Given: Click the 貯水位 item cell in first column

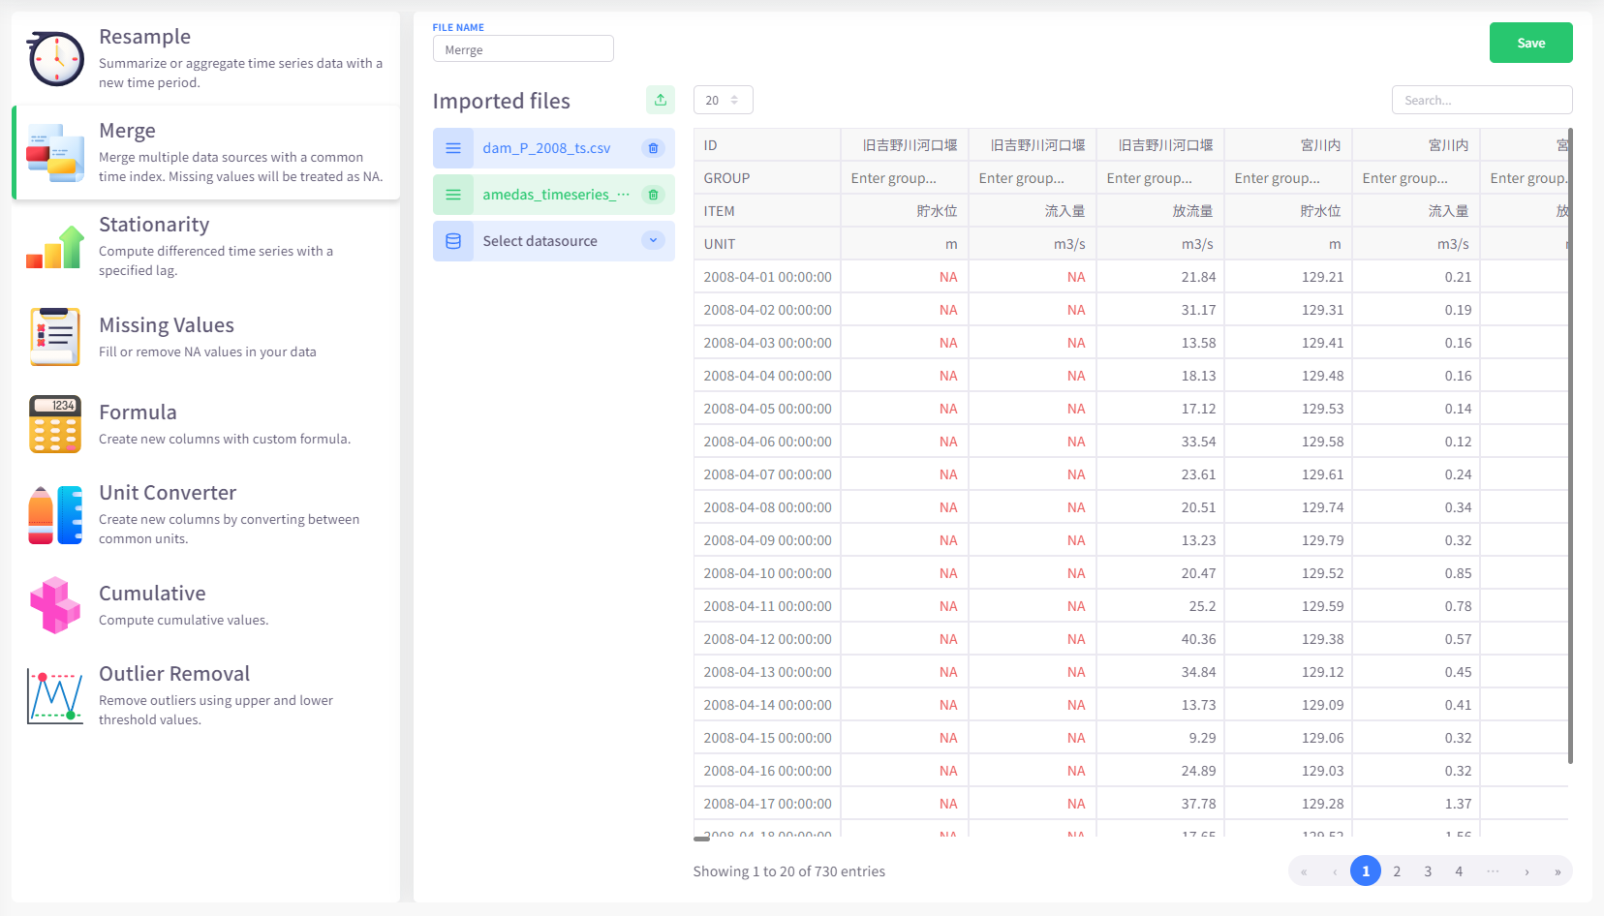Looking at the screenshot, I should pos(905,211).
